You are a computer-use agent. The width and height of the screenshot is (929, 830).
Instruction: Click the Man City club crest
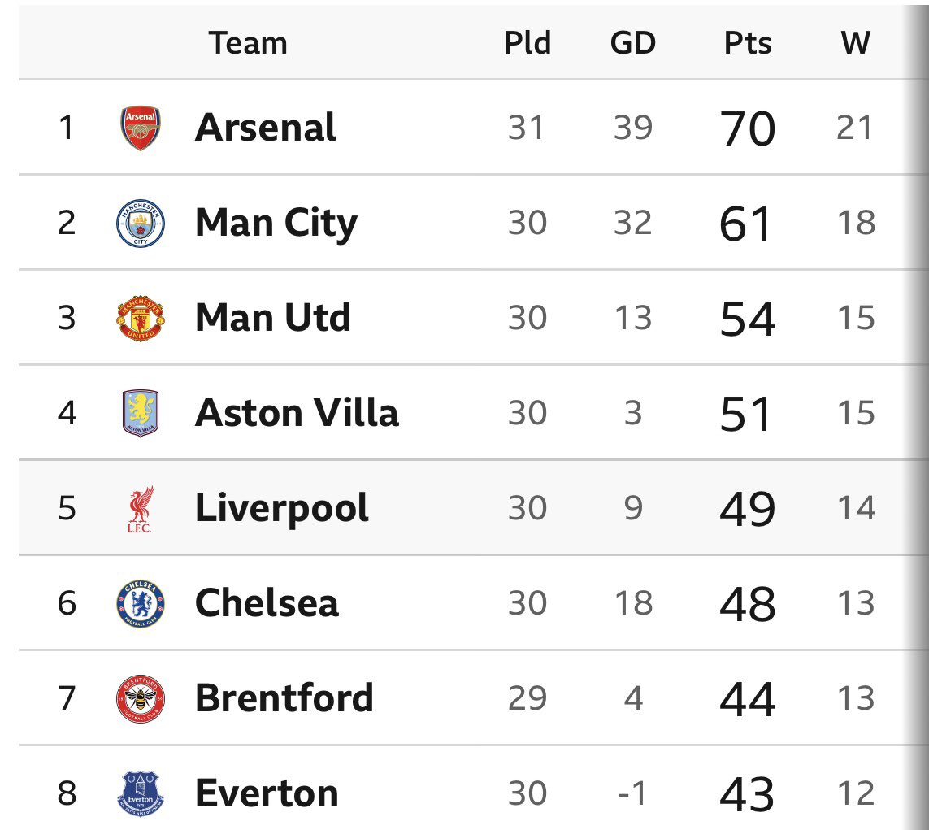pos(140,223)
